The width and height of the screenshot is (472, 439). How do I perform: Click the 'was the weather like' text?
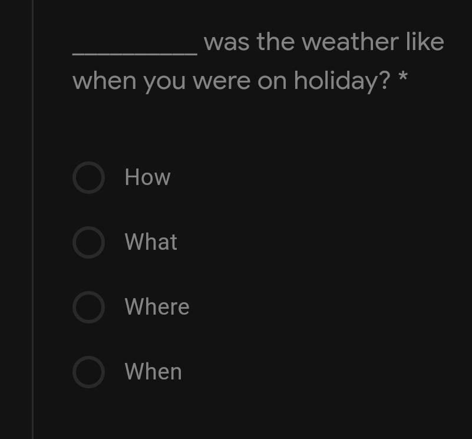324,42
